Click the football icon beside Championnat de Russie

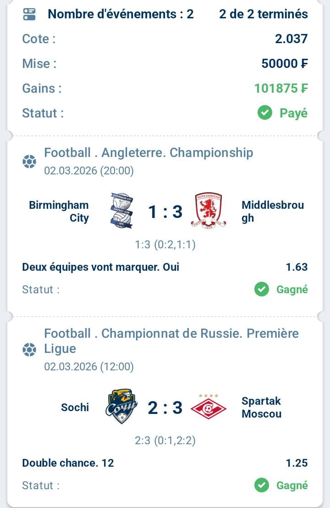(29, 350)
